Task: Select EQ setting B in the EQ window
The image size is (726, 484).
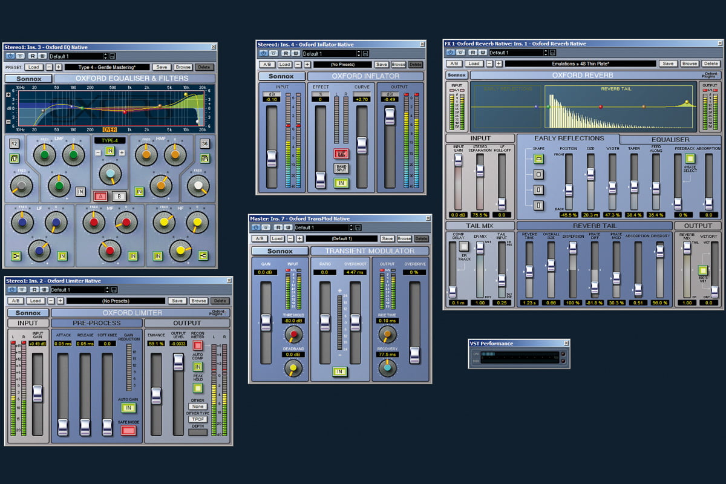Action: [x=119, y=196]
